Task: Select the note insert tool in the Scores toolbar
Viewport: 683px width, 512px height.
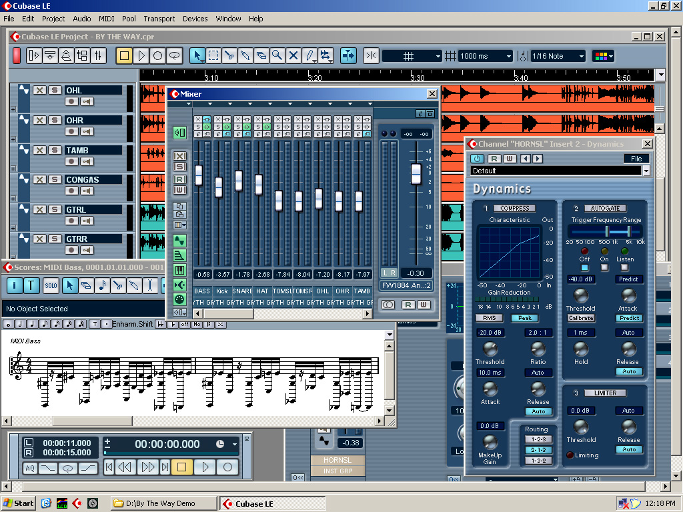Action: 102,286
